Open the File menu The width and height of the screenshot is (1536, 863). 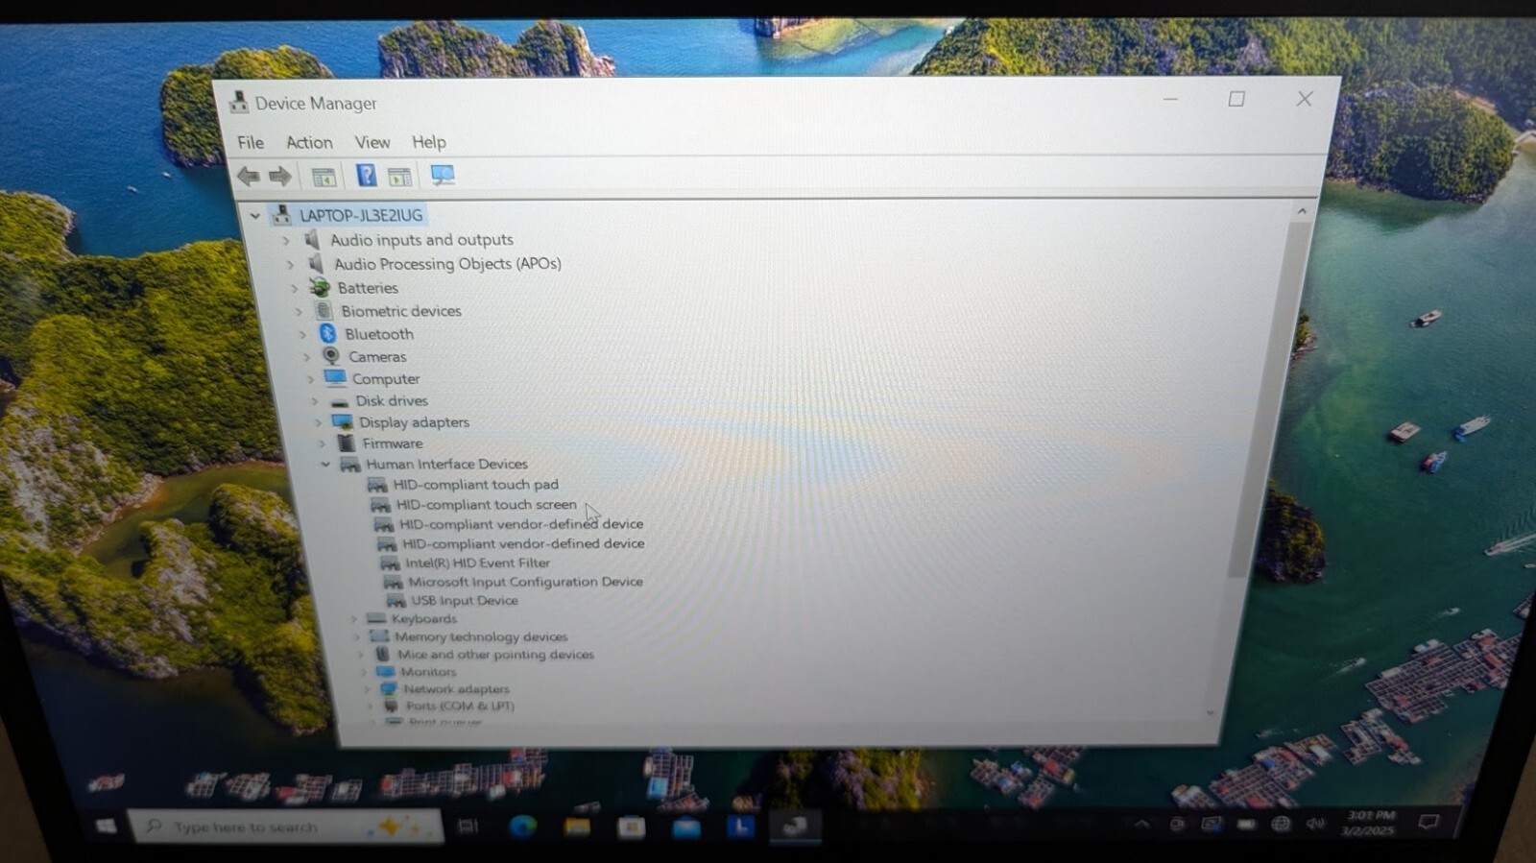pyautogui.click(x=251, y=142)
